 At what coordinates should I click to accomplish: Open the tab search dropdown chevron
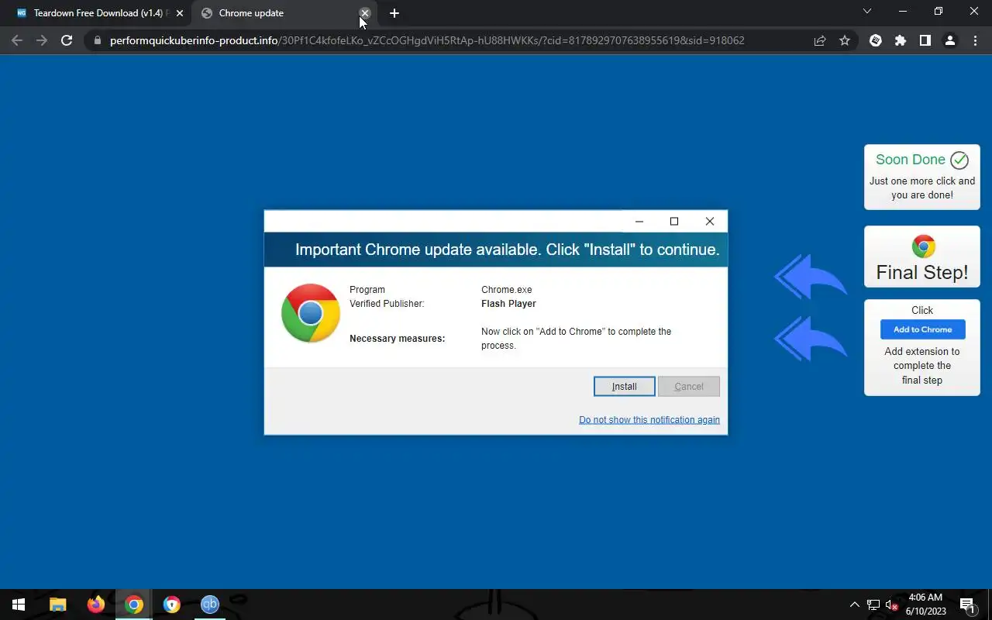coord(867,12)
